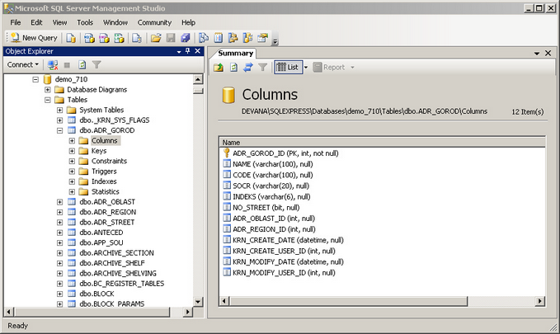Click the Object Explorer filter funnel
The height and width of the screenshot is (334, 560).
coord(96,64)
